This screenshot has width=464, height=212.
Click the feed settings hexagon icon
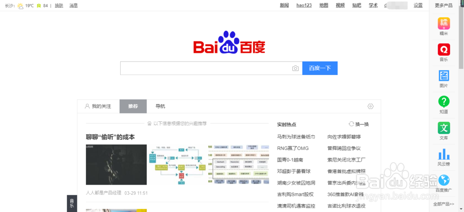click(x=370, y=106)
